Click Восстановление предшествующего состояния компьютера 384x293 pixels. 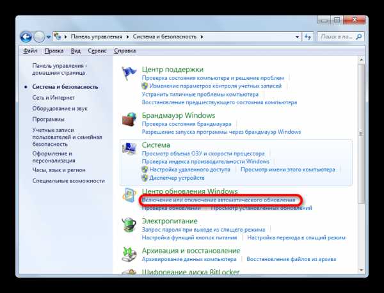(220, 102)
